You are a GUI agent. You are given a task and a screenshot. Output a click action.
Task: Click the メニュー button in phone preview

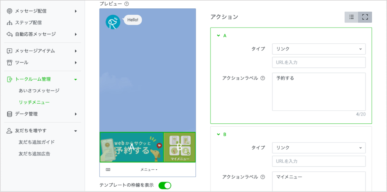149,170
